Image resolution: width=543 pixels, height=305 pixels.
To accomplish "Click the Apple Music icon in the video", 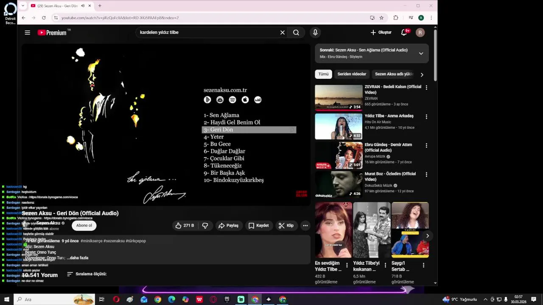I will (x=245, y=100).
